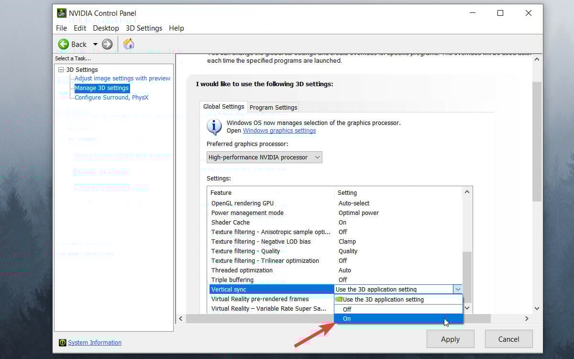This screenshot has width=574, height=359.
Task: Click the Feature column header
Action: [x=272, y=192]
